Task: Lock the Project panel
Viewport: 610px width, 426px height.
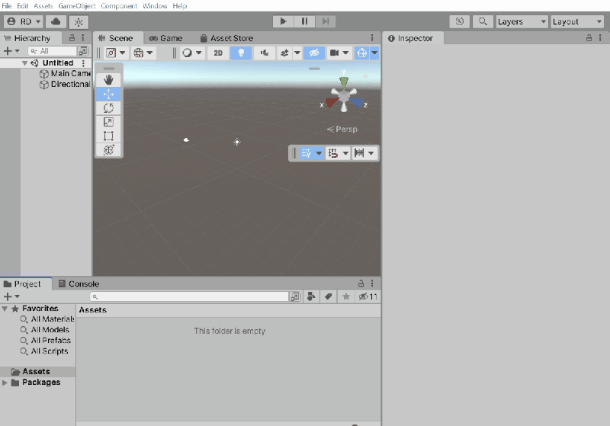Action: [x=361, y=283]
